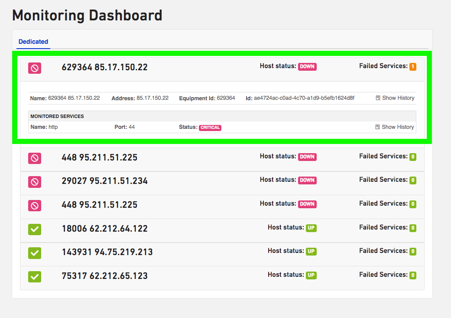Select the 'Name: http' service text
The width and height of the screenshot is (451, 318).
[44, 127]
